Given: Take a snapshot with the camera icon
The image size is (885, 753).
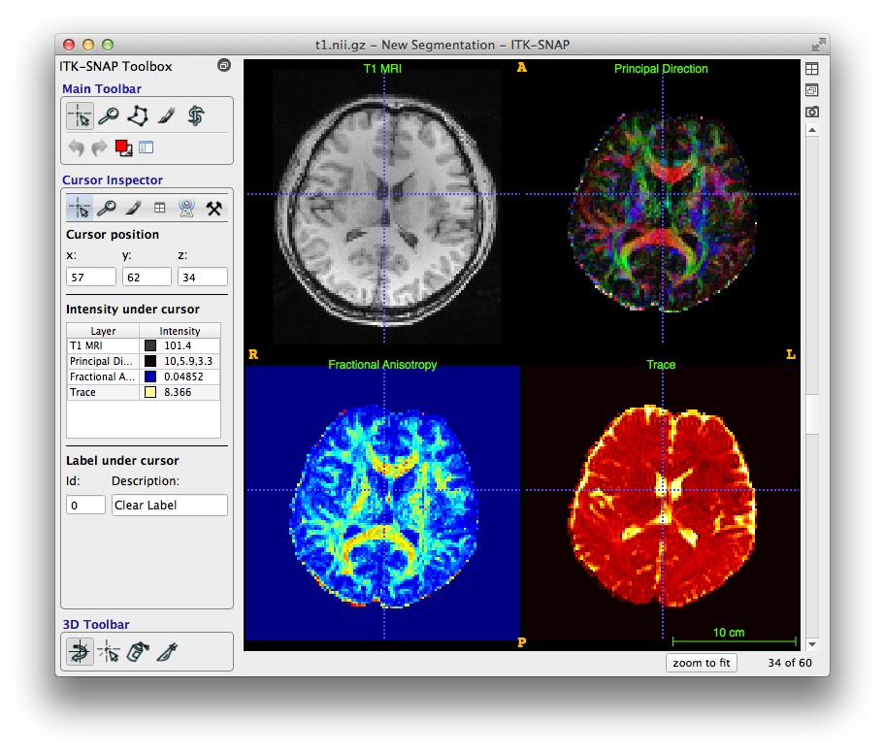Looking at the screenshot, I should coord(811,112).
